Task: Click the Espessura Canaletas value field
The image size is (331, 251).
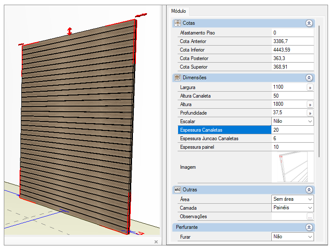Action: 292,130
